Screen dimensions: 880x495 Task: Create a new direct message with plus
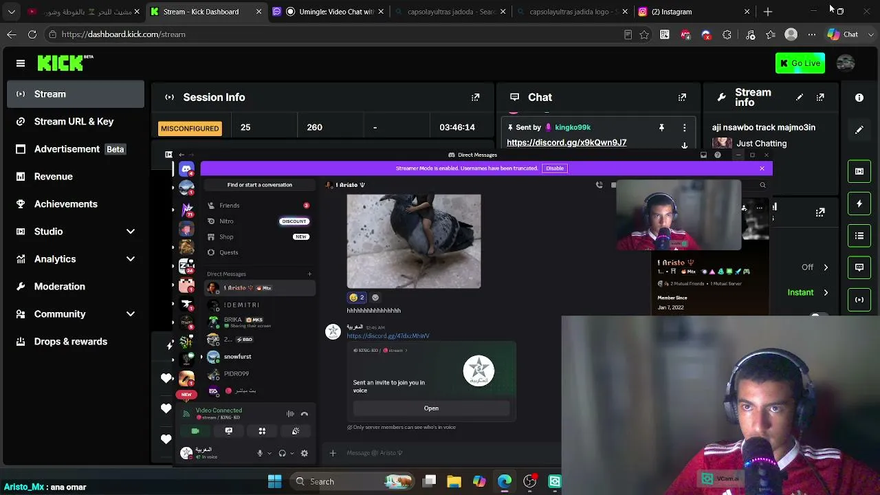pyautogui.click(x=309, y=274)
